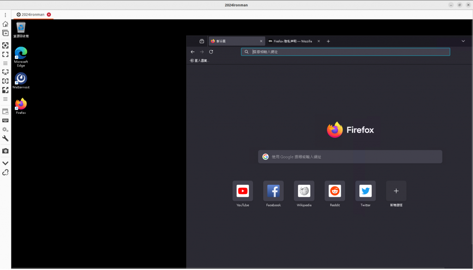This screenshot has width=473, height=270.
Task: Go forward using the Firefox forward arrow
Action: point(202,52)
